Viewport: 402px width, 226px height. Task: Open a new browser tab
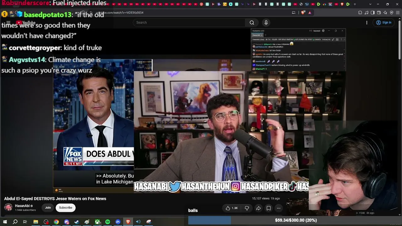coord(355,4)
